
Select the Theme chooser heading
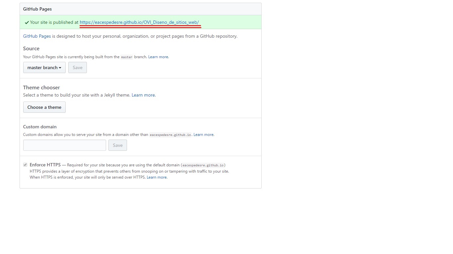[41, 88]
